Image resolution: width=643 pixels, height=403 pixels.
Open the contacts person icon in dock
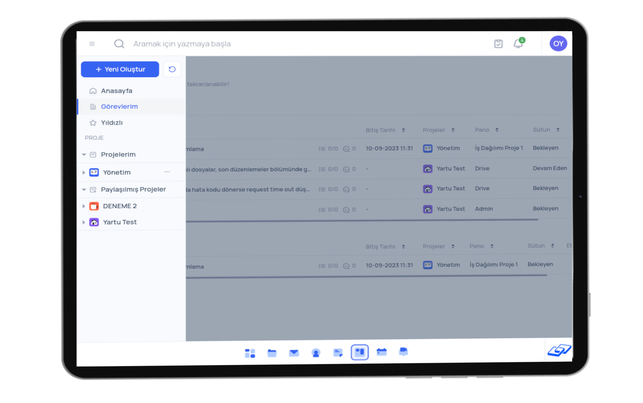click(316, 353)
